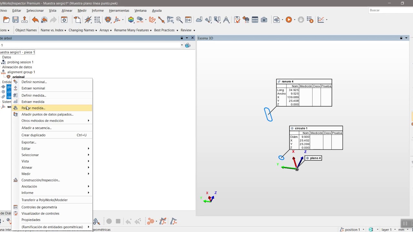Open the table report toolbar icon
This screenshot has height=232, width=413.
point(255,20)
